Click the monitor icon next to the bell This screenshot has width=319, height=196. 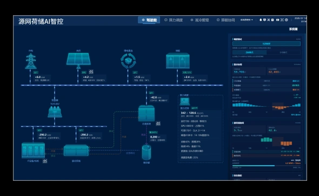265,20
